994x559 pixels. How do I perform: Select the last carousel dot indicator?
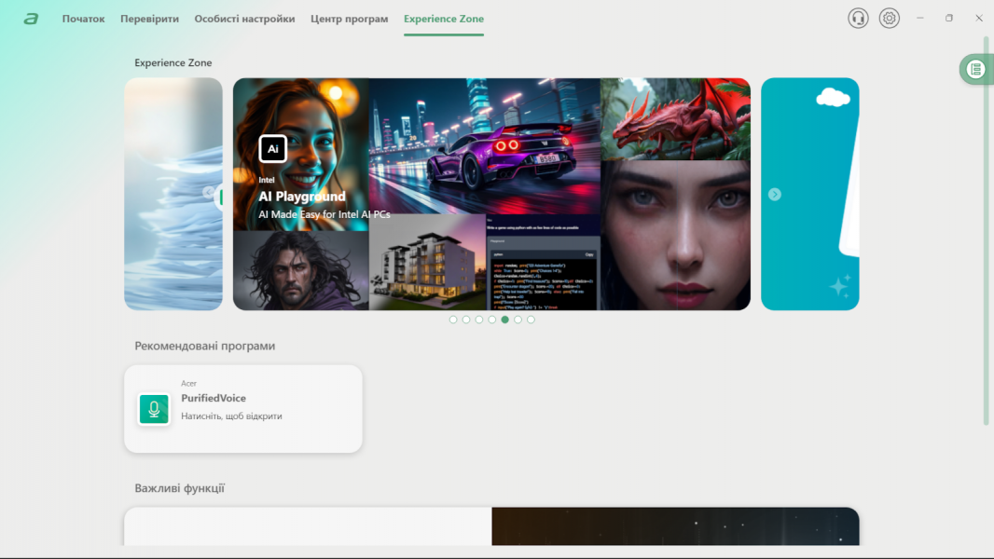[x=532, y=320]
